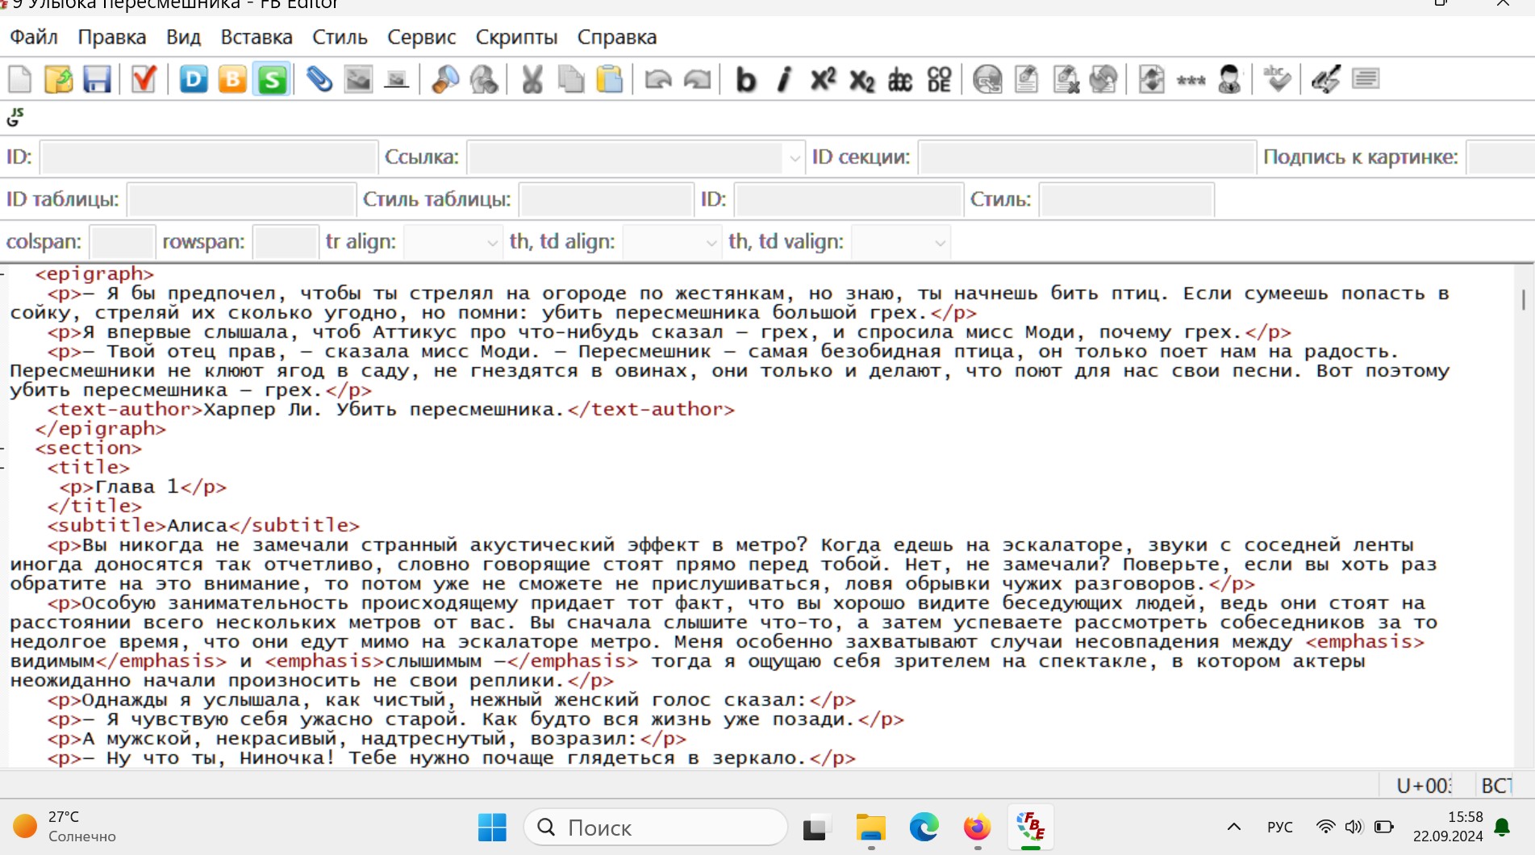
Task: Open the Сервис menu
Action: pyautogui.click(x=421, y=37)
